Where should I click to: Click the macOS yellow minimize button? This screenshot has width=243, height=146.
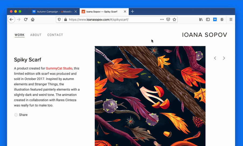click(x=16, y=11)
